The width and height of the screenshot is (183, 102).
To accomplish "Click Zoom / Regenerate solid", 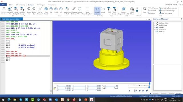I will coord(123,10).
